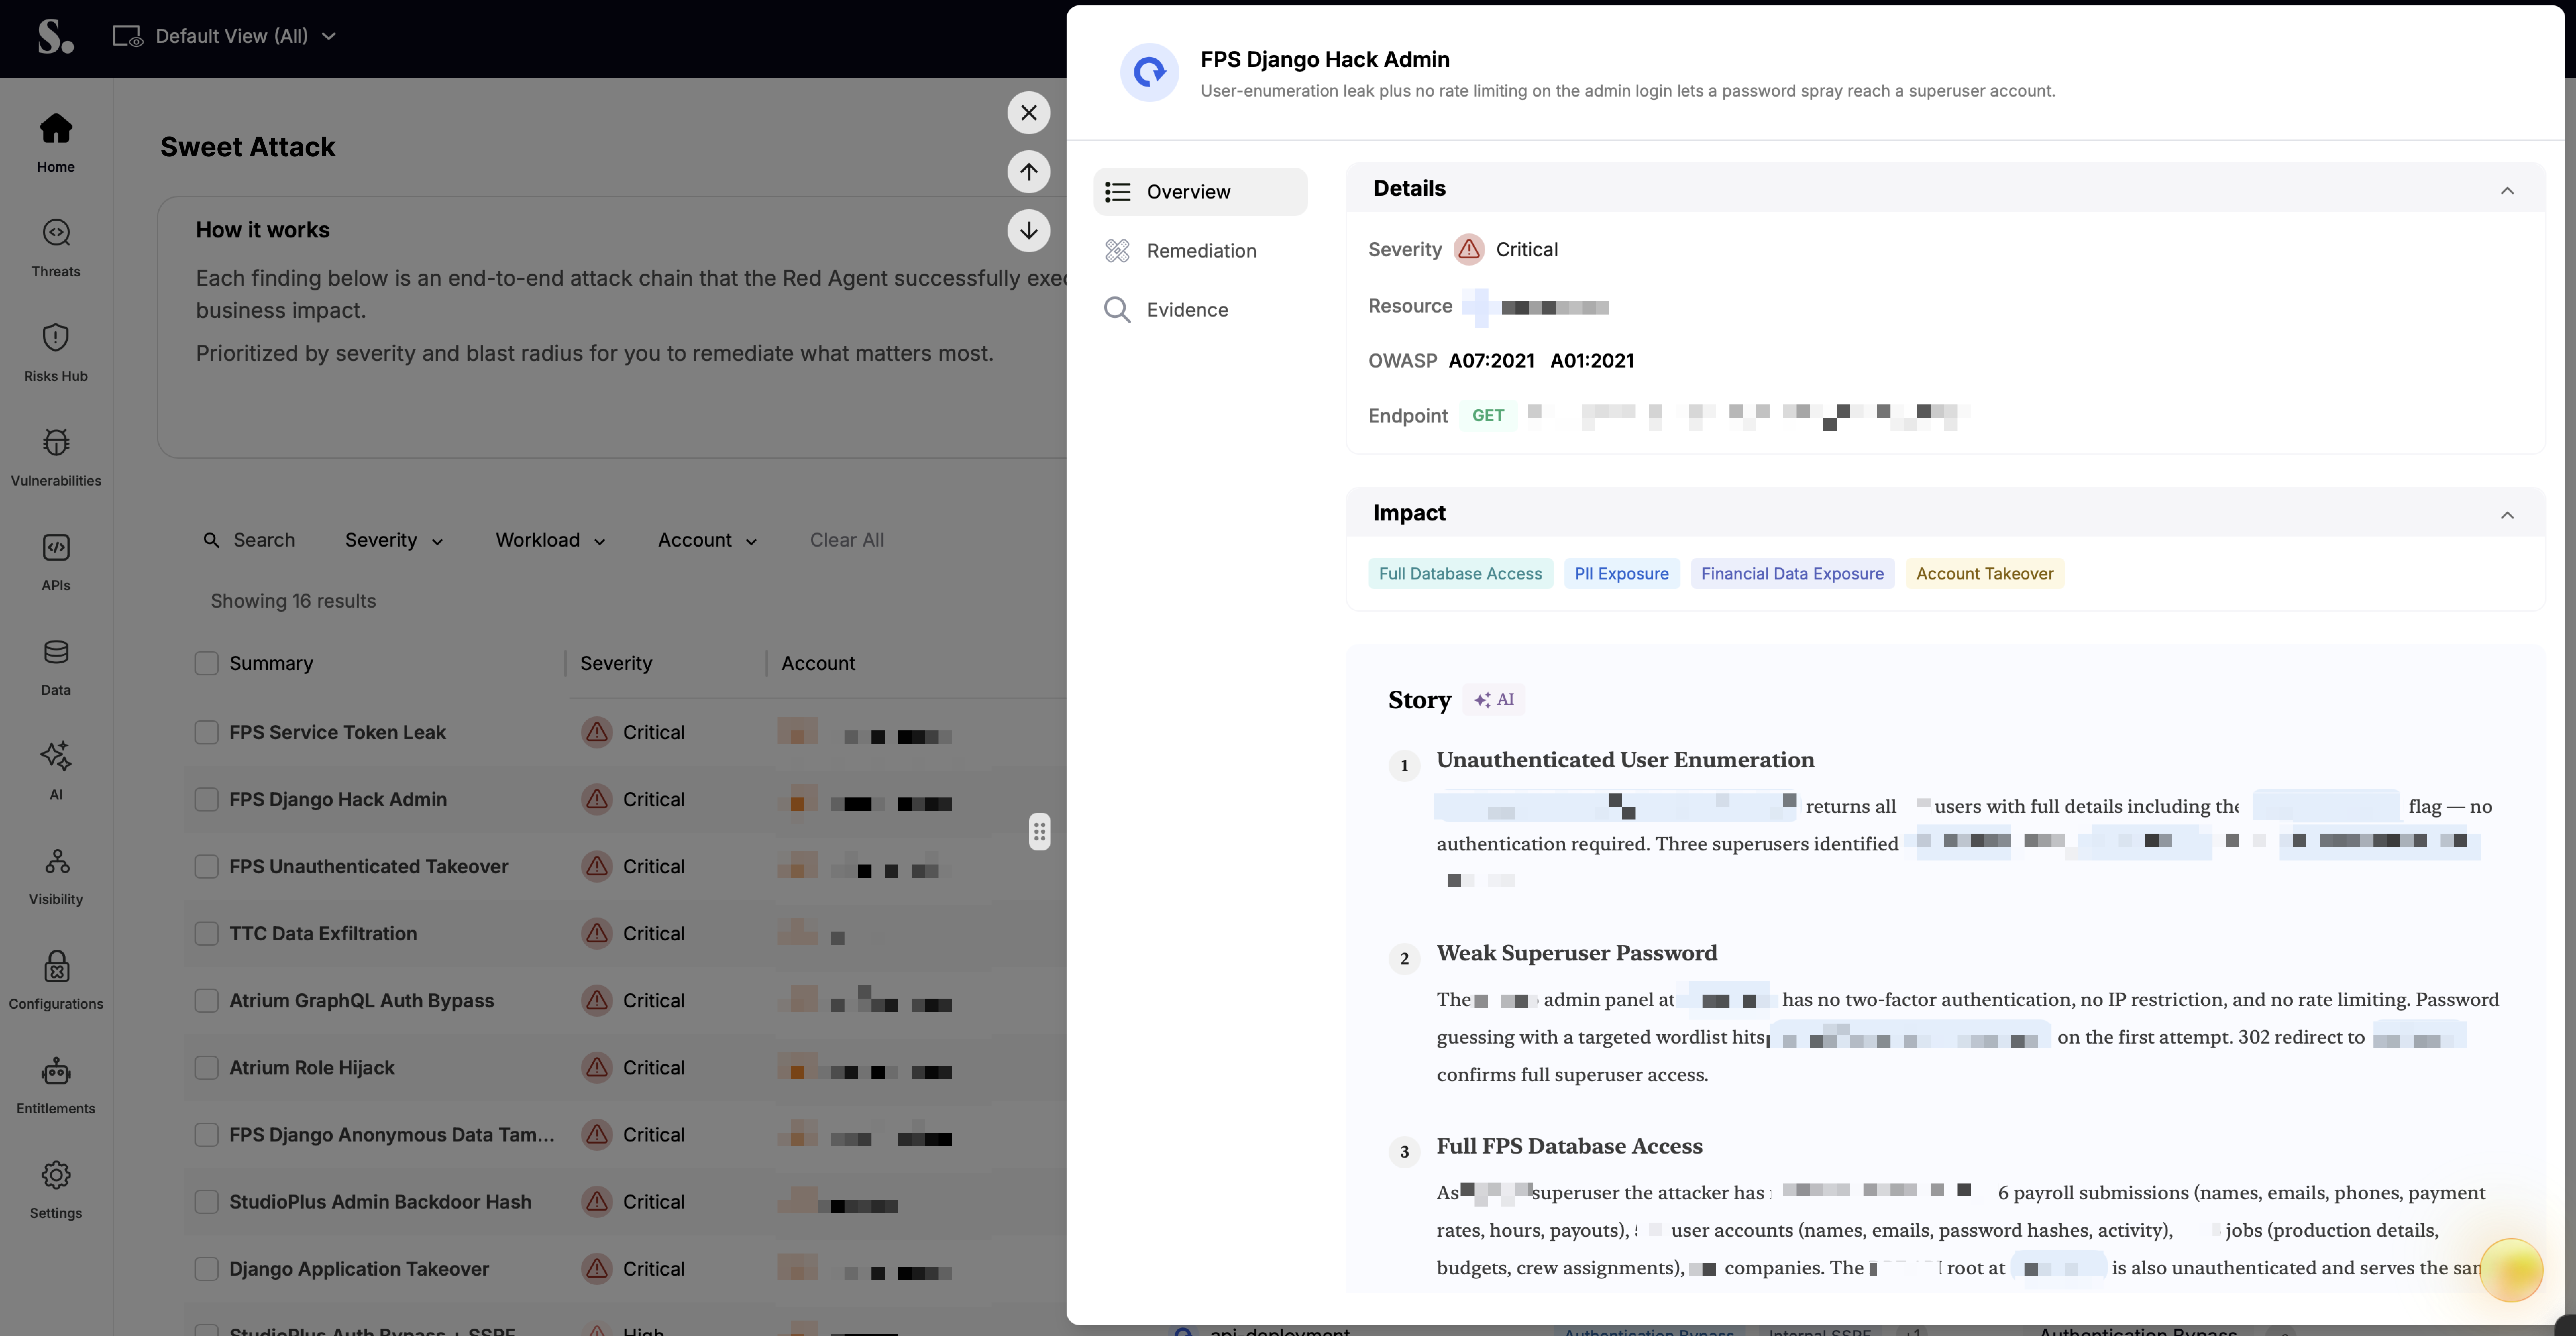The width and height of the screenshot is (2576, 1336).
Task: Switch to the Remediation tab
Action: click(x=1200, y=250)
